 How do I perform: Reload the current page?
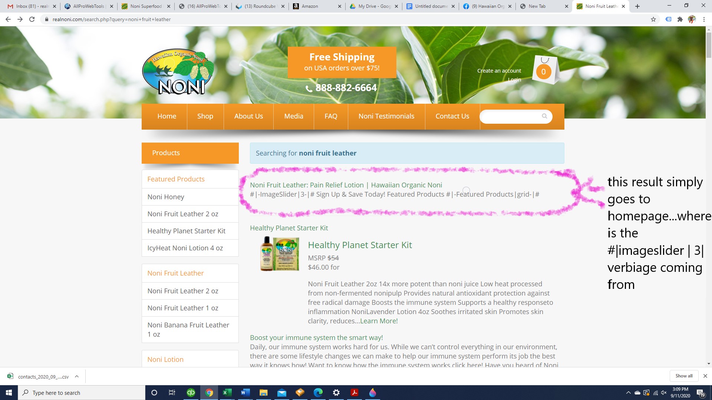32,19
